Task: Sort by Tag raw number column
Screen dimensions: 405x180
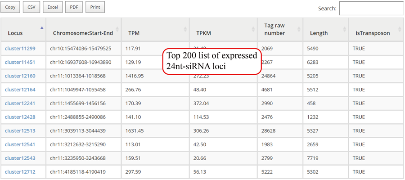Action: point(274,29)
